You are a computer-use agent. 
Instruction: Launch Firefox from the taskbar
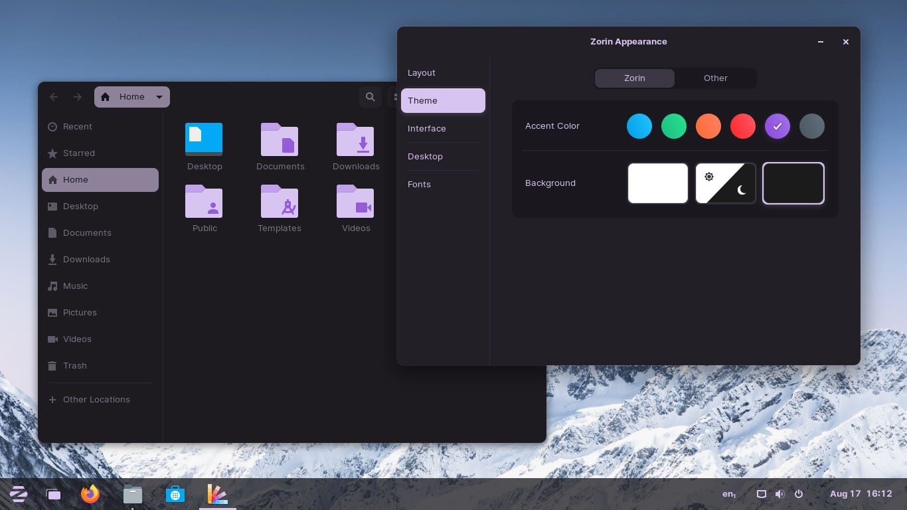(90, 494)
